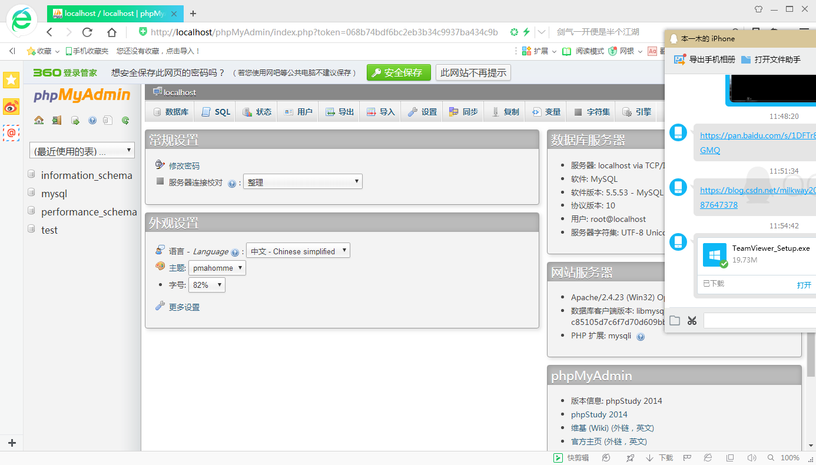Open the 字符集 tab

(x=592, y=112)
